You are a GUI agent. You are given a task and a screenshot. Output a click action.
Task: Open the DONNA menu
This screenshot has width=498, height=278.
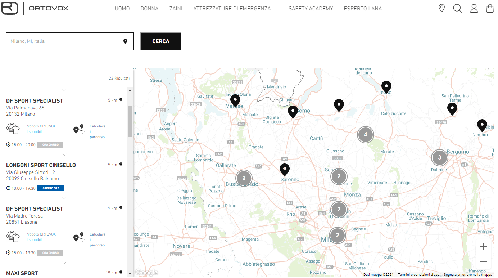point(149,9)
